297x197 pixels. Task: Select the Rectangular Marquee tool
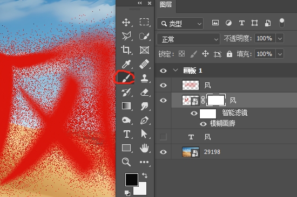pos(144,22)
